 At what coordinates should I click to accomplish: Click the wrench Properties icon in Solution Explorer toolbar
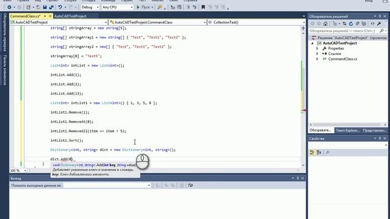(x=379, y=24)
